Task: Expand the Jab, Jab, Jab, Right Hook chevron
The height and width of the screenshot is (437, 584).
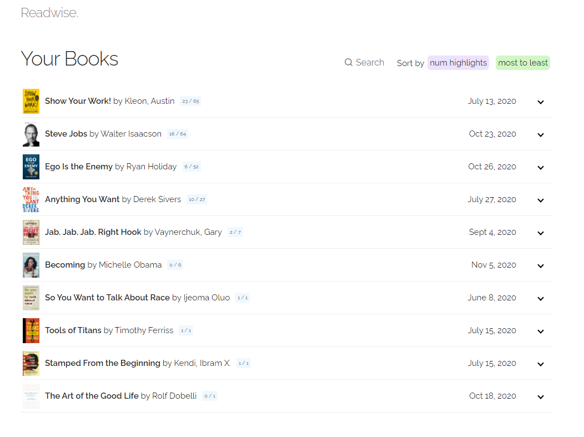Action: 541,233
